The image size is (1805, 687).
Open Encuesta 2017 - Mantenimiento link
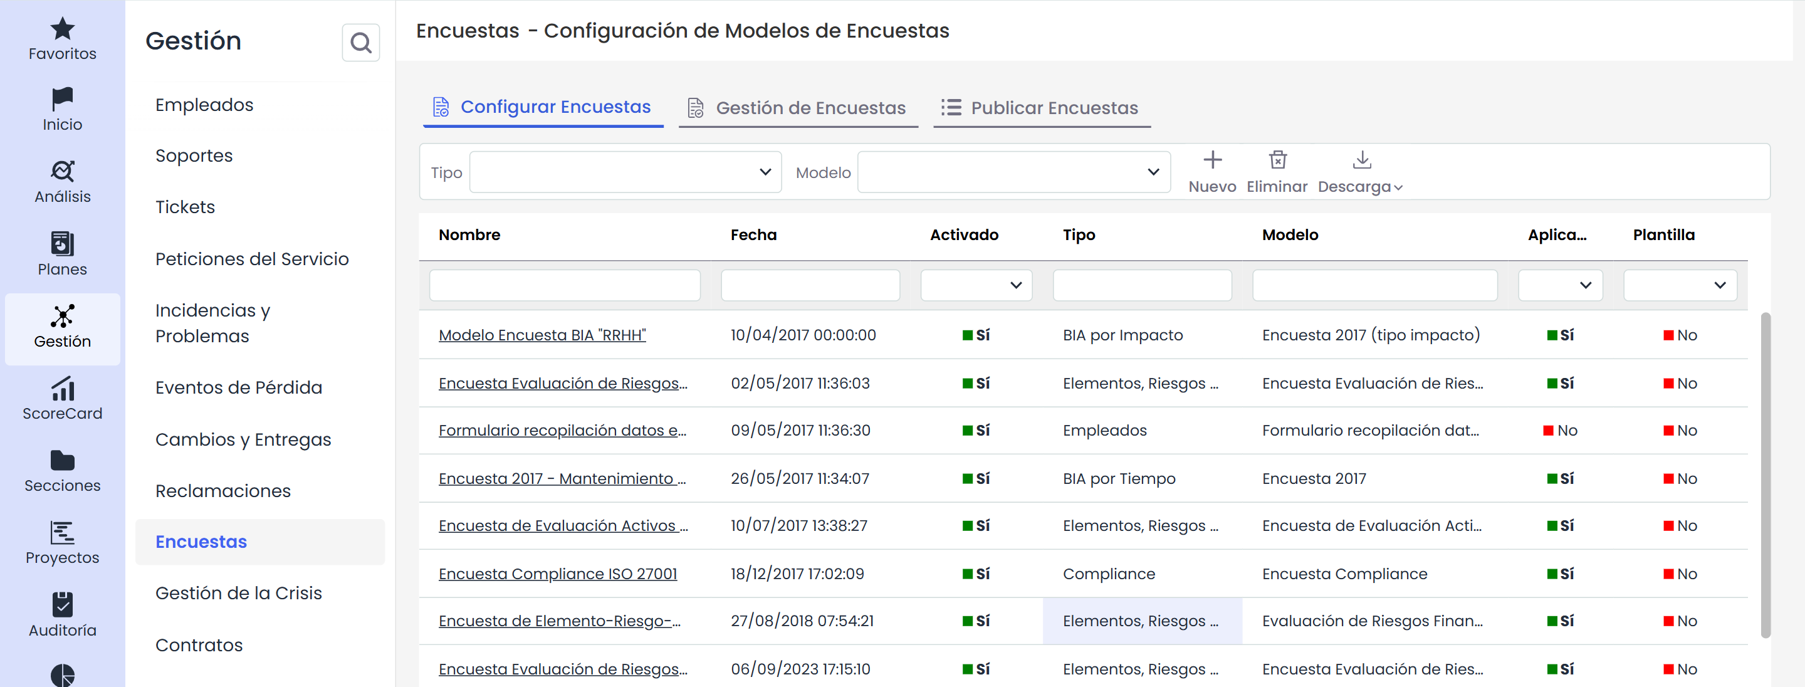click(x=563, y=479)
